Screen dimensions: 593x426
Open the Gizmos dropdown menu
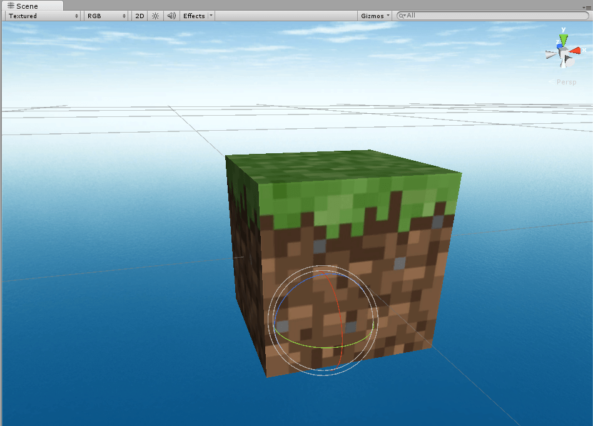click(x=375, y=16)
